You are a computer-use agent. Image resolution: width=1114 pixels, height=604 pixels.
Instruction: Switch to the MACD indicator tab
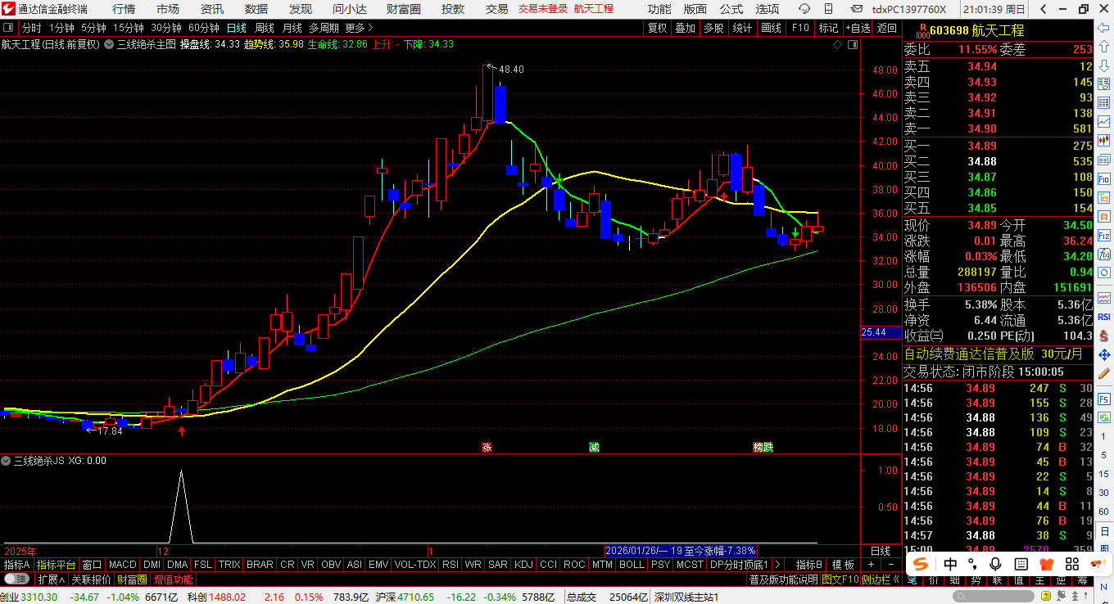pyautogui.click(x=122, y=565)
